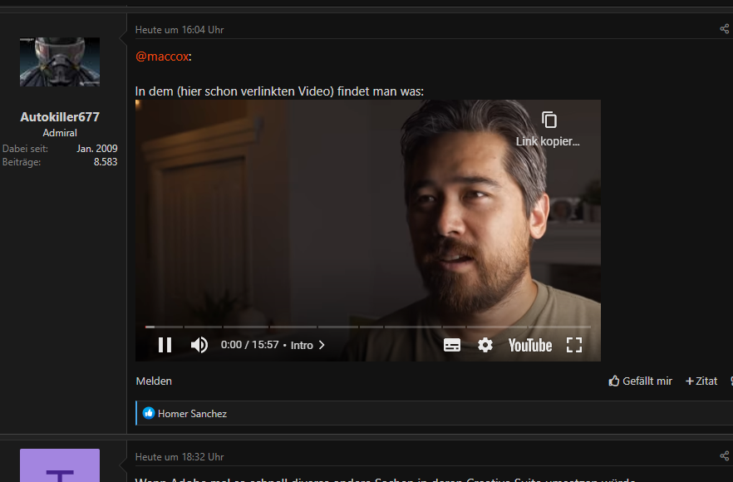Expand video settings from the gear menu
Viewport: 733px width, 482px height.
point(485,344)
